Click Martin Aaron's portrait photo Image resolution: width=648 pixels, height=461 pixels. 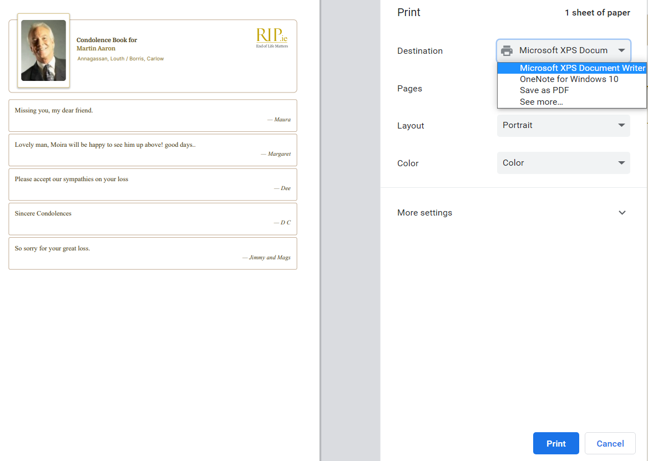pos(43,50)
